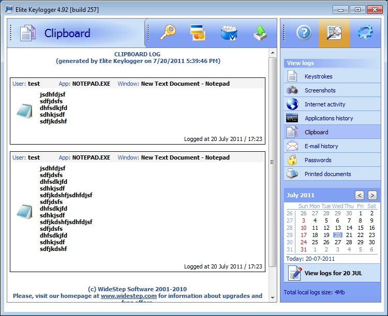388x316 pixels.
Task: Click the green upload arrow icon
Action: 260,33
